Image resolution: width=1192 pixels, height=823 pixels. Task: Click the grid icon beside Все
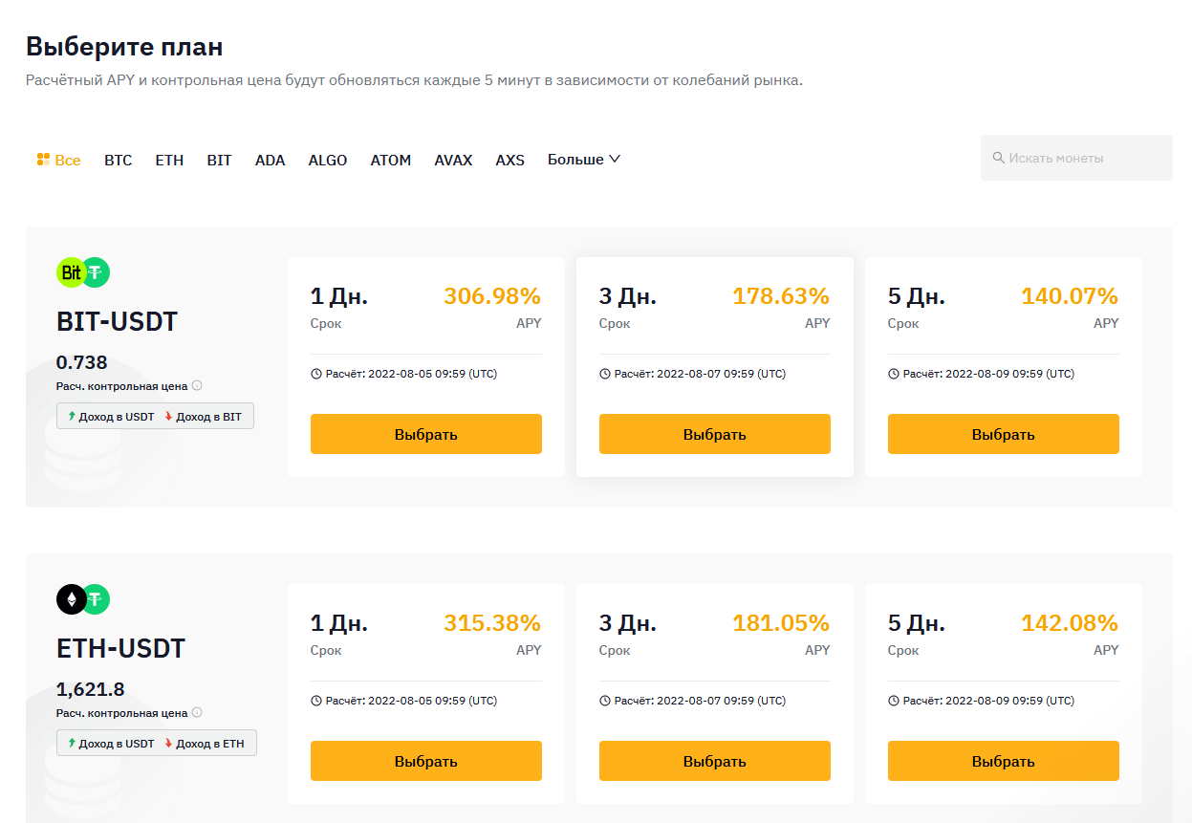coord(43,160)
